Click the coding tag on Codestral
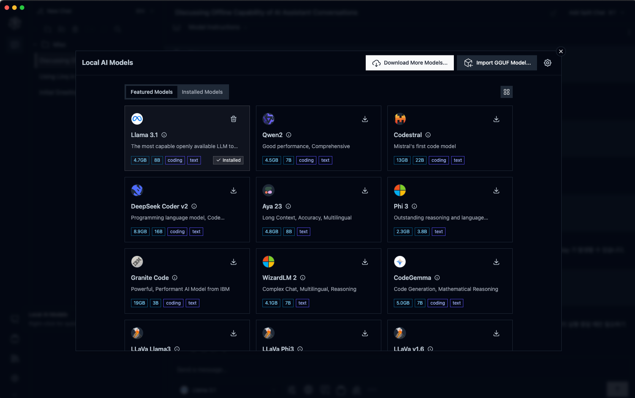The height and width of the screenshot is (398, 635). pos(439,160)
